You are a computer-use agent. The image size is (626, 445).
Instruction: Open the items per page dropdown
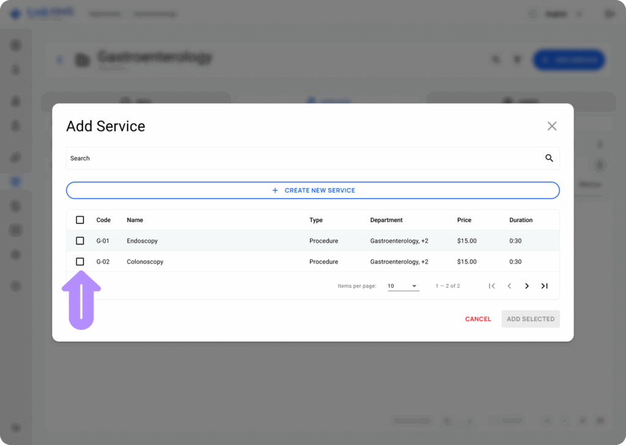pos(403,285)
